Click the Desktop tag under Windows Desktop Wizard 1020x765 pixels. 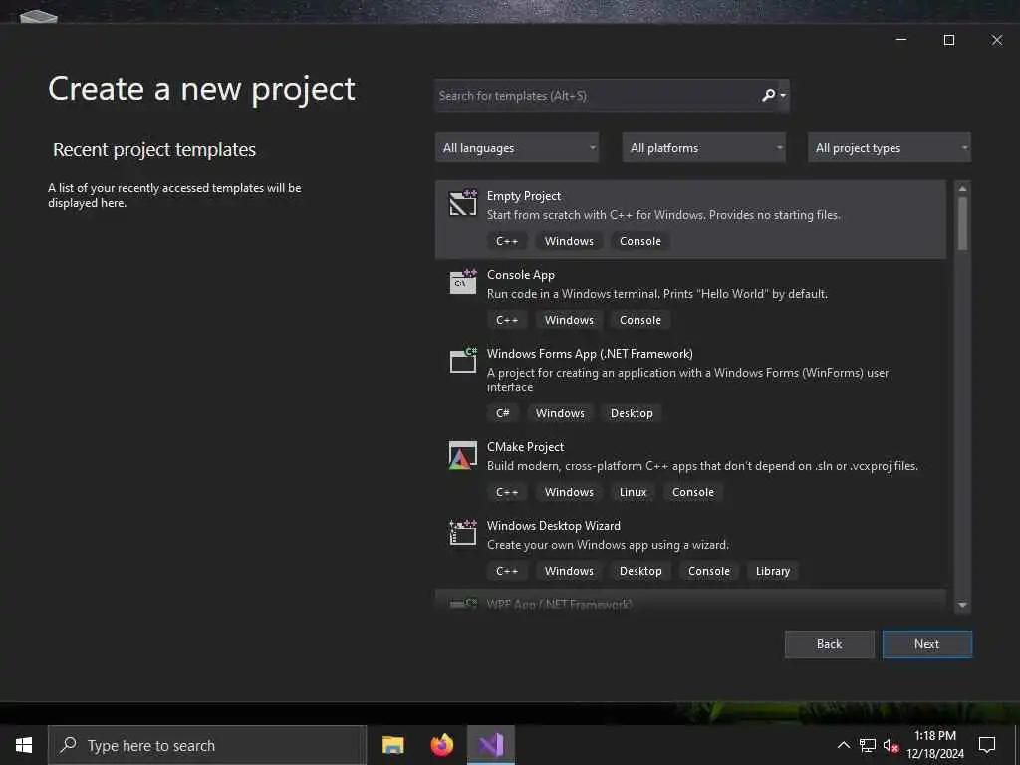point(640,571)
